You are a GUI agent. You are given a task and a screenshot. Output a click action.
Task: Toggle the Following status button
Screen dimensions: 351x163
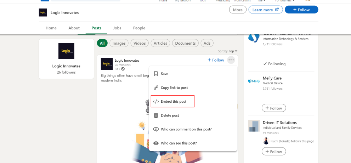point(274,64)
